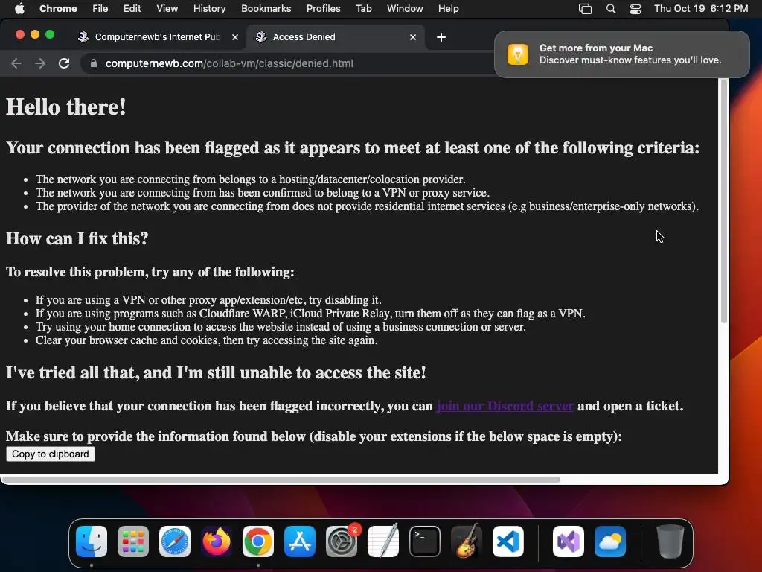Open the View menu
Image resolution: width=762 pixels, height=572 pixels.
167,8
